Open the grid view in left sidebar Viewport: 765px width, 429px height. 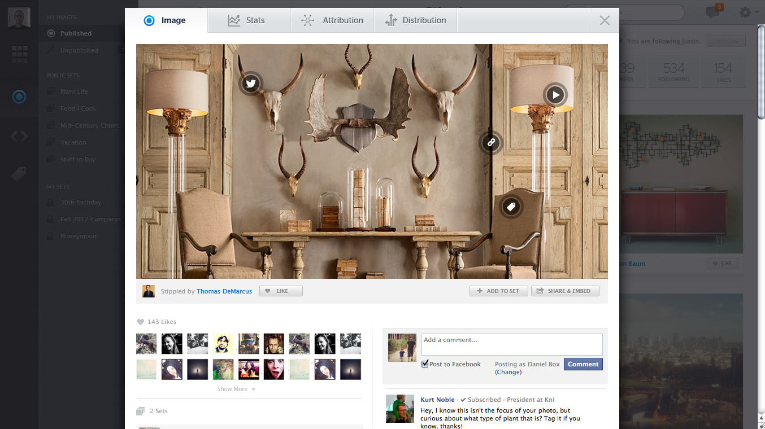(19, 55)
